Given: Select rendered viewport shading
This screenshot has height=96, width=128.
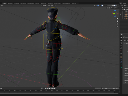Looking at the screenshot, I should coord(116,6).
